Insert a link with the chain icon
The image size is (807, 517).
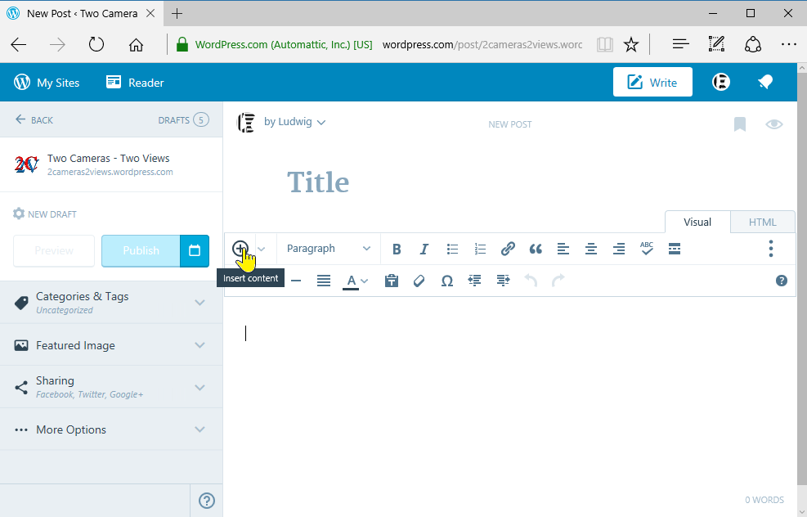coord(508,249)
